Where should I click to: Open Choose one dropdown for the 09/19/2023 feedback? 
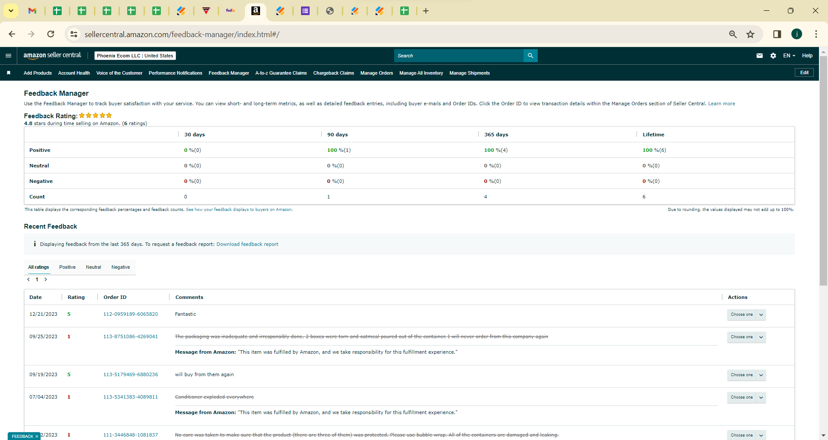coord(746,375)
